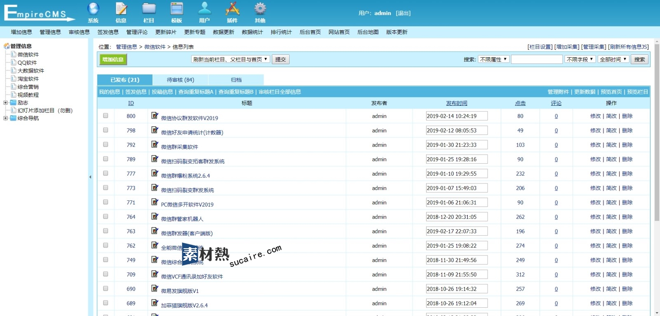The height and width of the screenshot is (316, 660).
Task: Tick the checkbox for row ID 777
Action: 106,173
